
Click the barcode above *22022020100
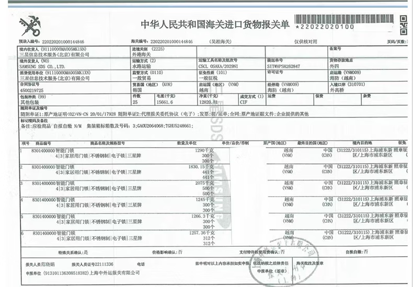(344, 19)
